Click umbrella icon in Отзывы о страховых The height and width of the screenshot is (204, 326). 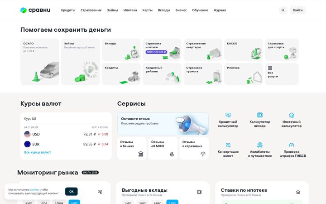[203, 154]
